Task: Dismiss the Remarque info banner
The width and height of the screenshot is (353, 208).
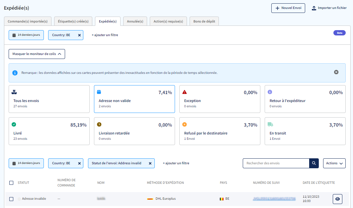Action: (336, 72)
